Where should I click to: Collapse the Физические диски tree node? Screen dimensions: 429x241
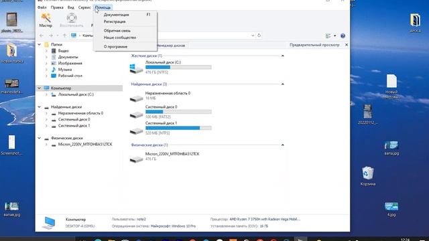(x=40, y=139)
